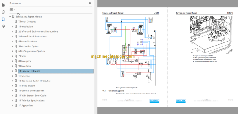Open the bookmarks options dropdown menu

pyautogui.click(x=12, y=10)
